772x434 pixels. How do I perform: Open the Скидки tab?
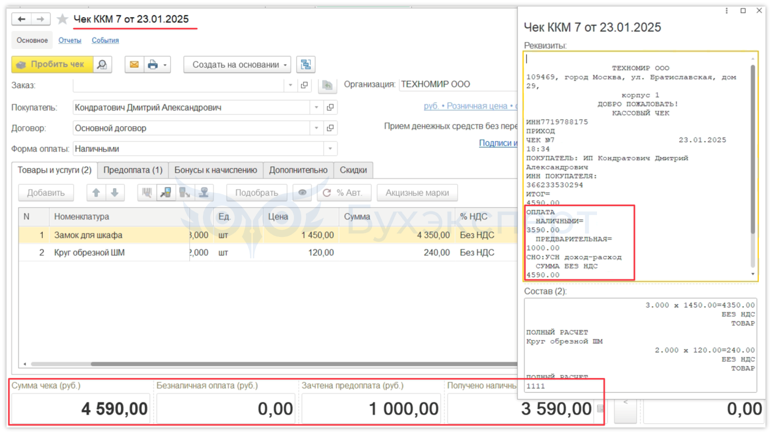click(353, 170)
